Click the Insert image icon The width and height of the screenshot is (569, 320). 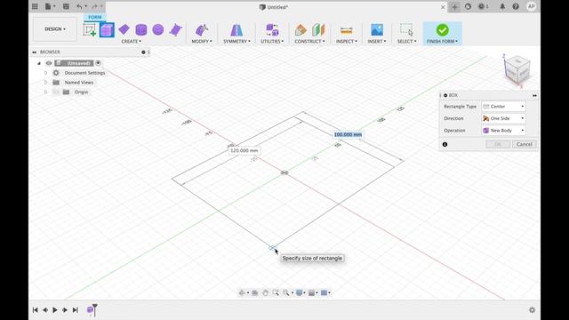point(377,29)
